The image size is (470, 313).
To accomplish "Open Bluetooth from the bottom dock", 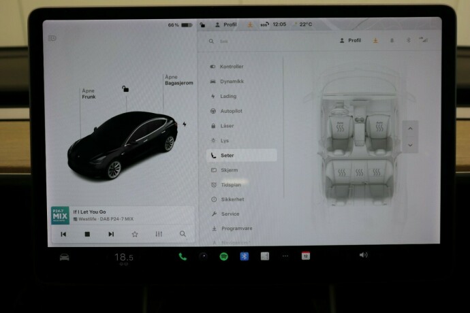I will coord(244,257).
